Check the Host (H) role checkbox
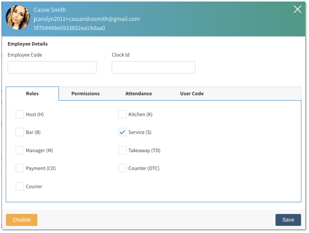 click(x=20, y=114)
